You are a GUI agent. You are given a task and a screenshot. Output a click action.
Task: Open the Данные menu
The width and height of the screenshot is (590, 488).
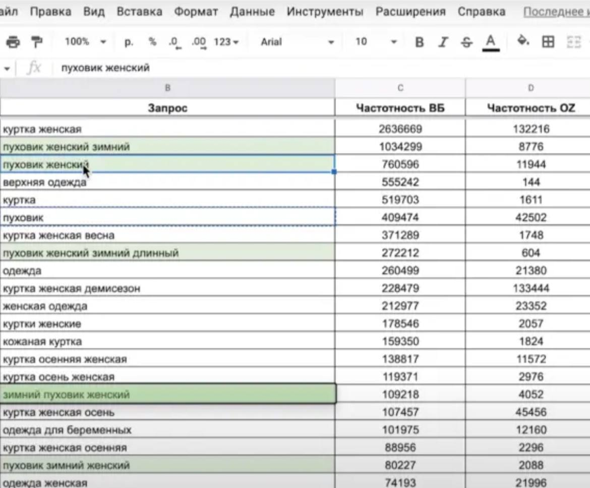point(252,11)
